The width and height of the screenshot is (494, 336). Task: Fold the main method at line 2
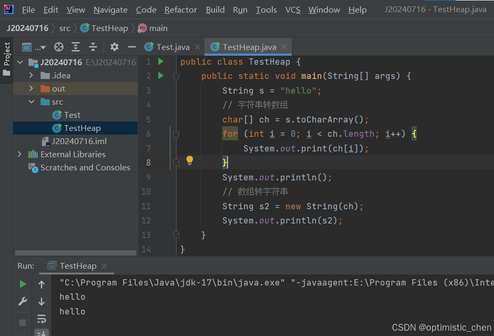click(x=176, y=76)
